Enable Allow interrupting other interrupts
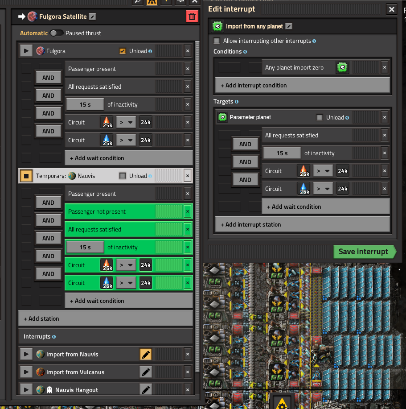 pyautogui.click(x=217, y=41)
